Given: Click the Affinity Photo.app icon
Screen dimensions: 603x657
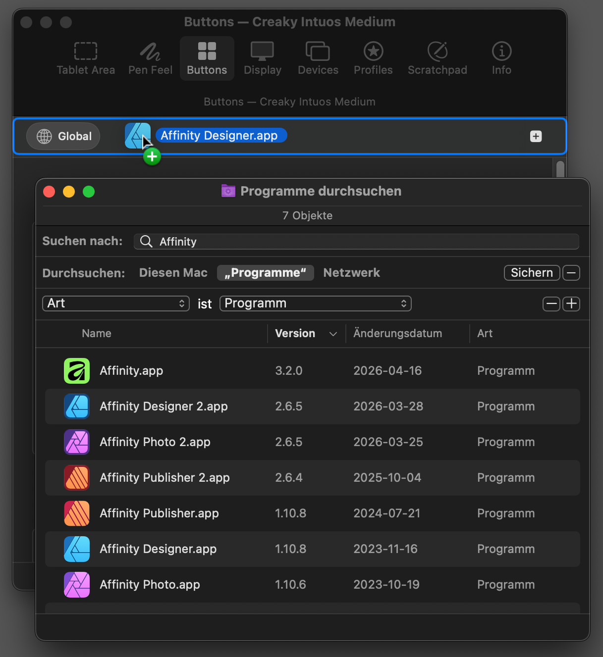Looking at the screenshot, I should 77,585.
